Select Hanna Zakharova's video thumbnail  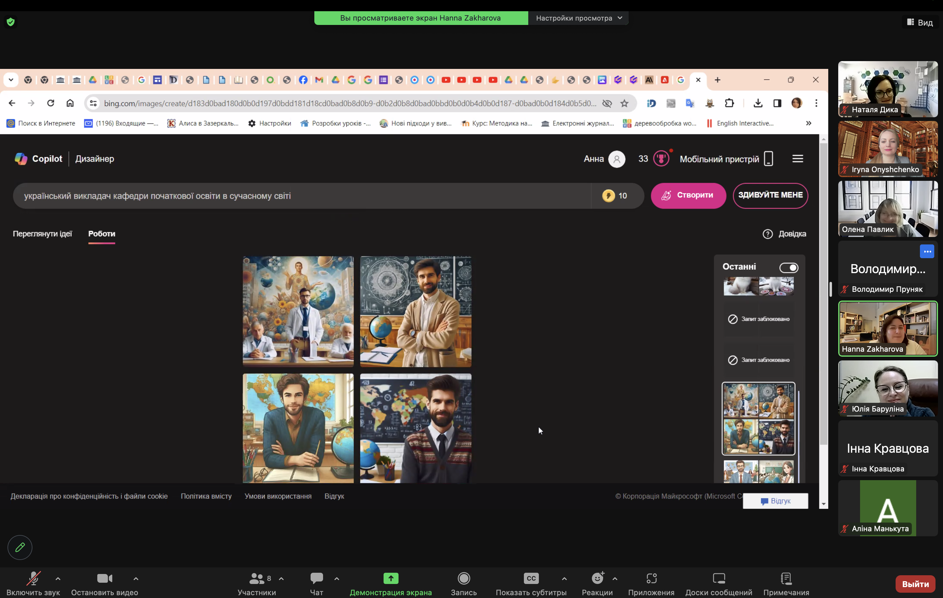[887, 328]
